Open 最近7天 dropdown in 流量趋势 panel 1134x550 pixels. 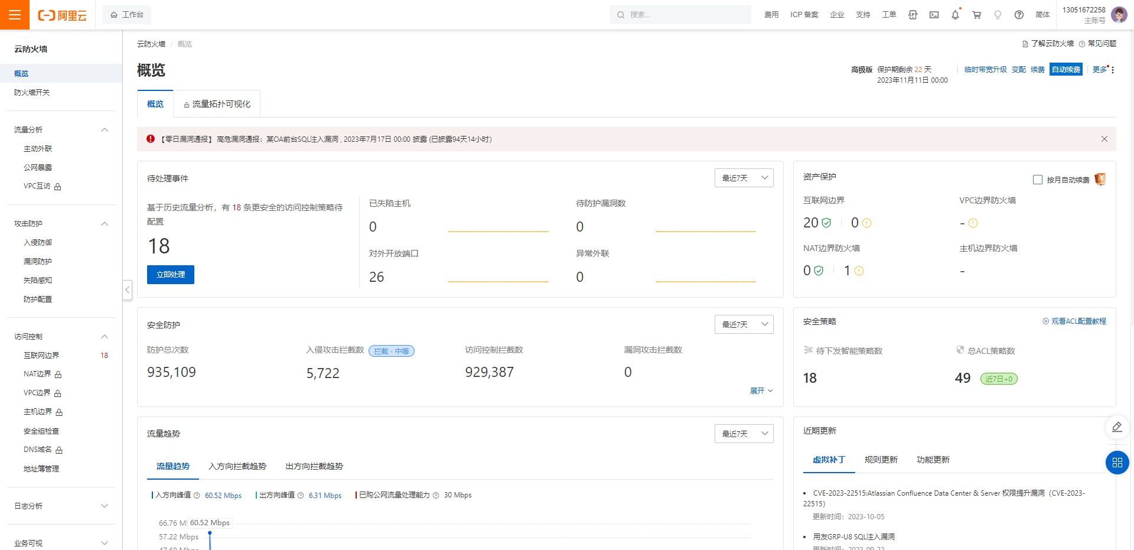tap(744, 434)
